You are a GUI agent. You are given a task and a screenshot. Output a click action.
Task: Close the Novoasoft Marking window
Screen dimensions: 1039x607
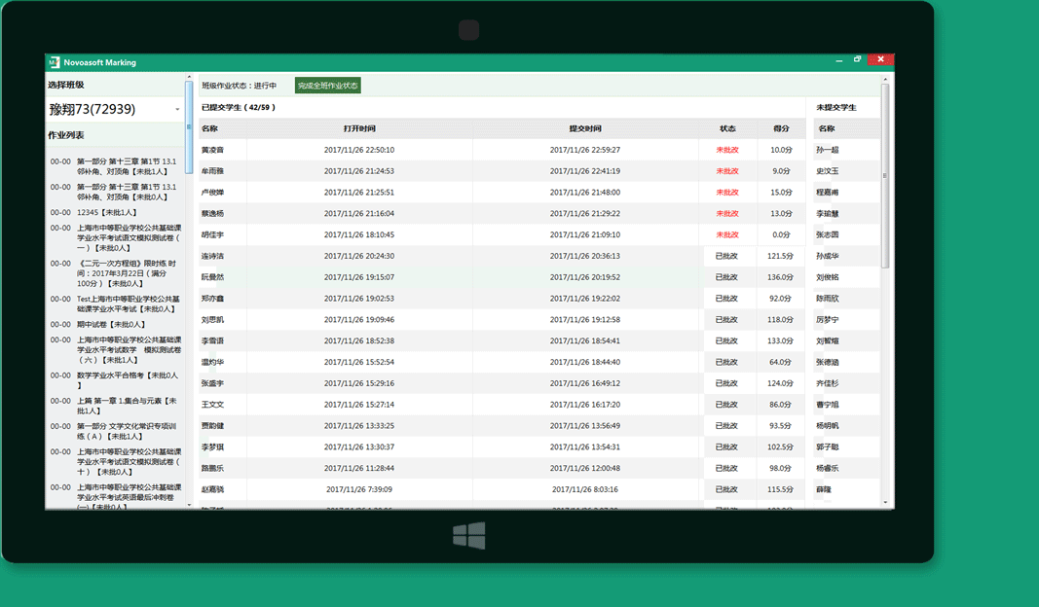click(880, 60)
